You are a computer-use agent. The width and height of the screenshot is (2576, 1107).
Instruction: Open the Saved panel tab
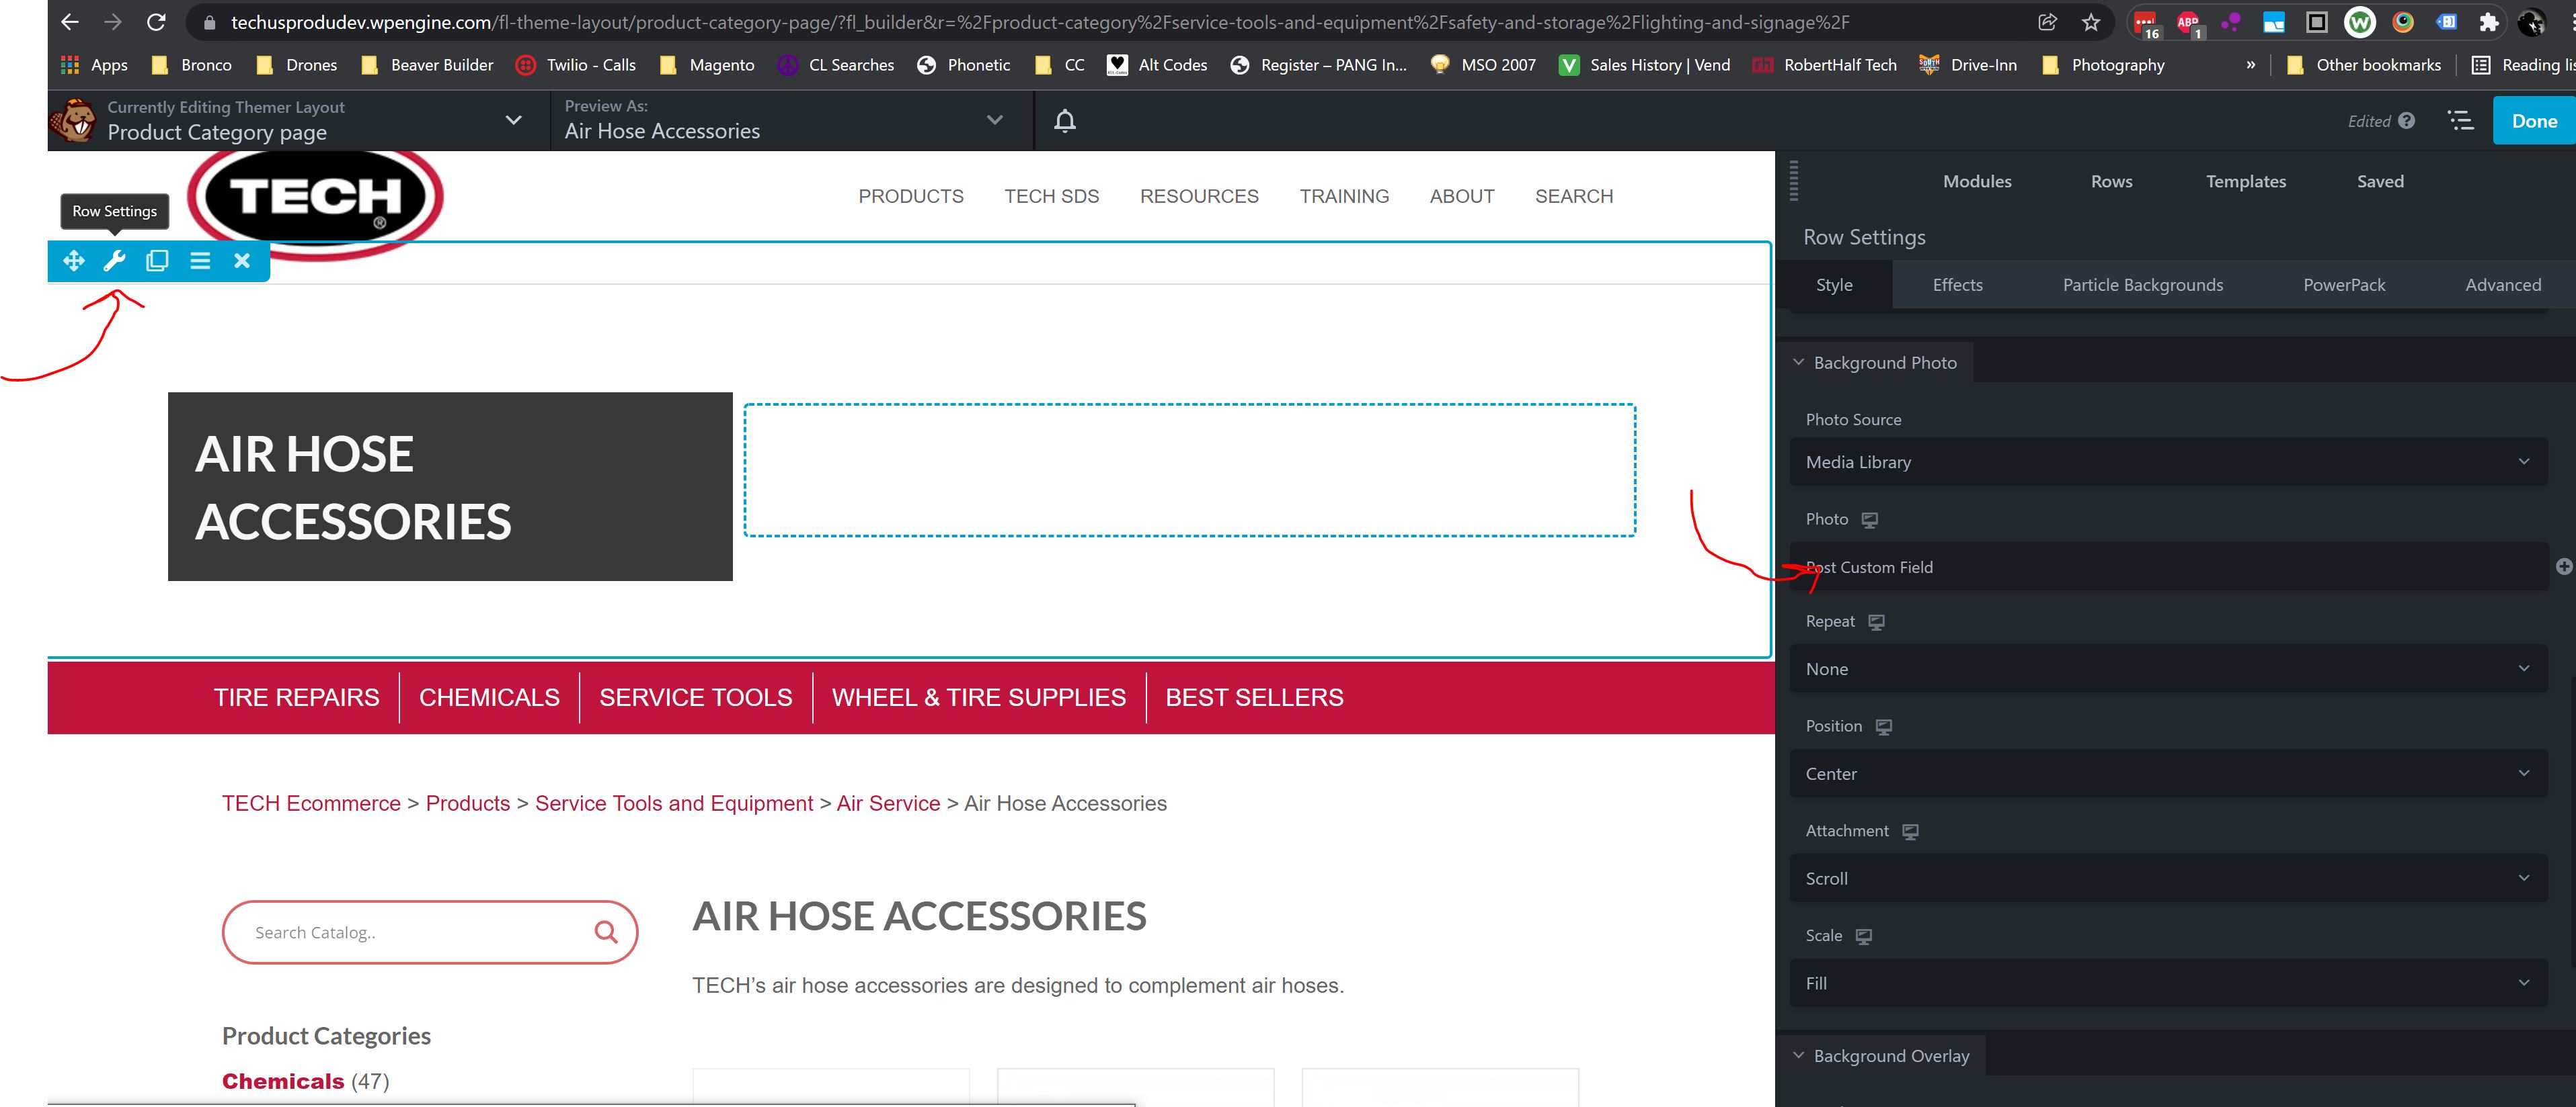click(x=2380, y=181)
